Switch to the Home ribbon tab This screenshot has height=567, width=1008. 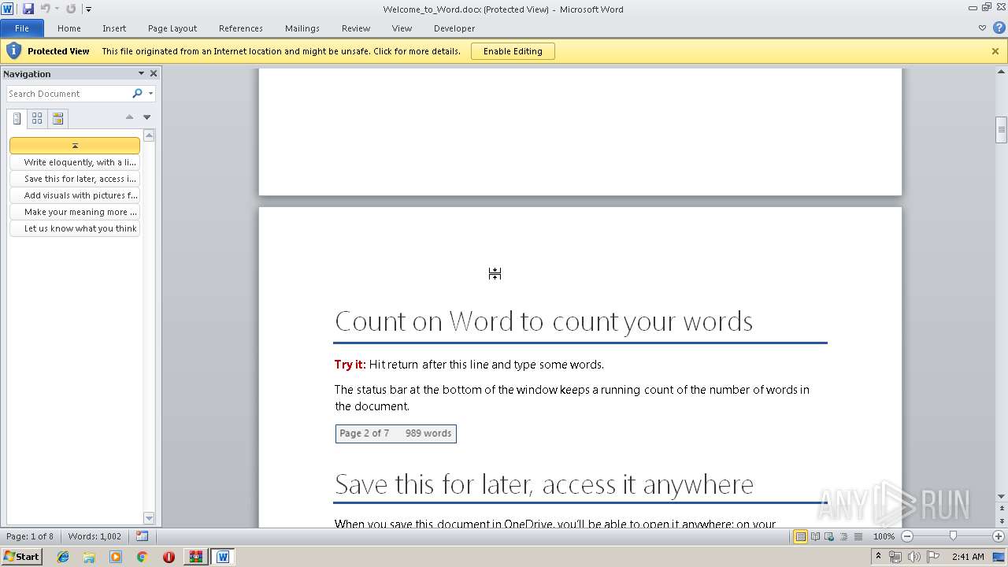pyautogui.click(x=69, y=28)
